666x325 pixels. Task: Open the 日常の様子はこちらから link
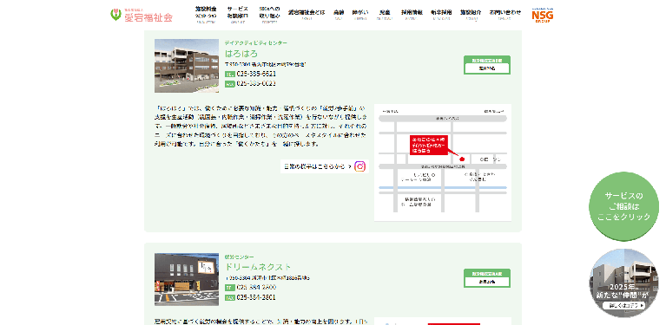[325, 166]
